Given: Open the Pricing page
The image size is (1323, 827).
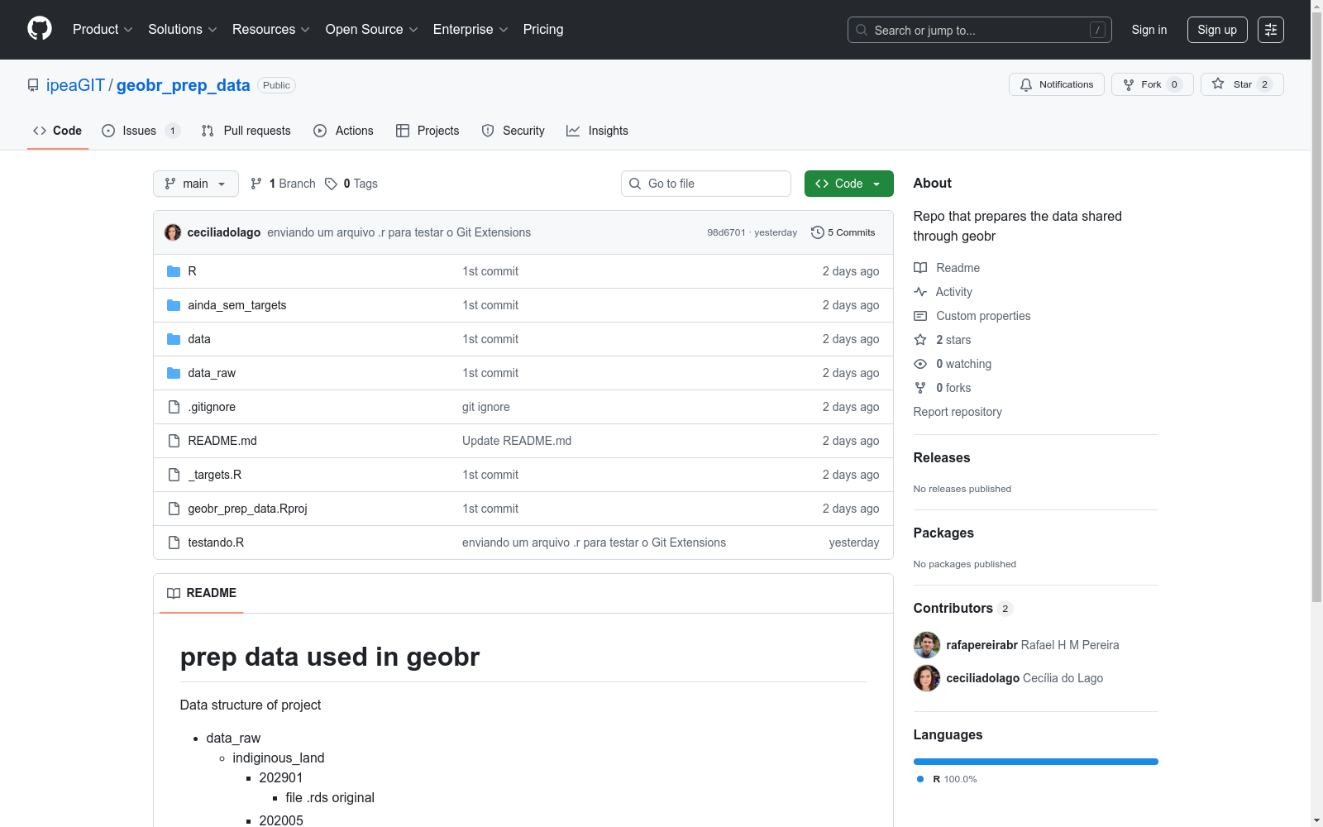Looking at the screenshot, I should (x=543, y=30).
